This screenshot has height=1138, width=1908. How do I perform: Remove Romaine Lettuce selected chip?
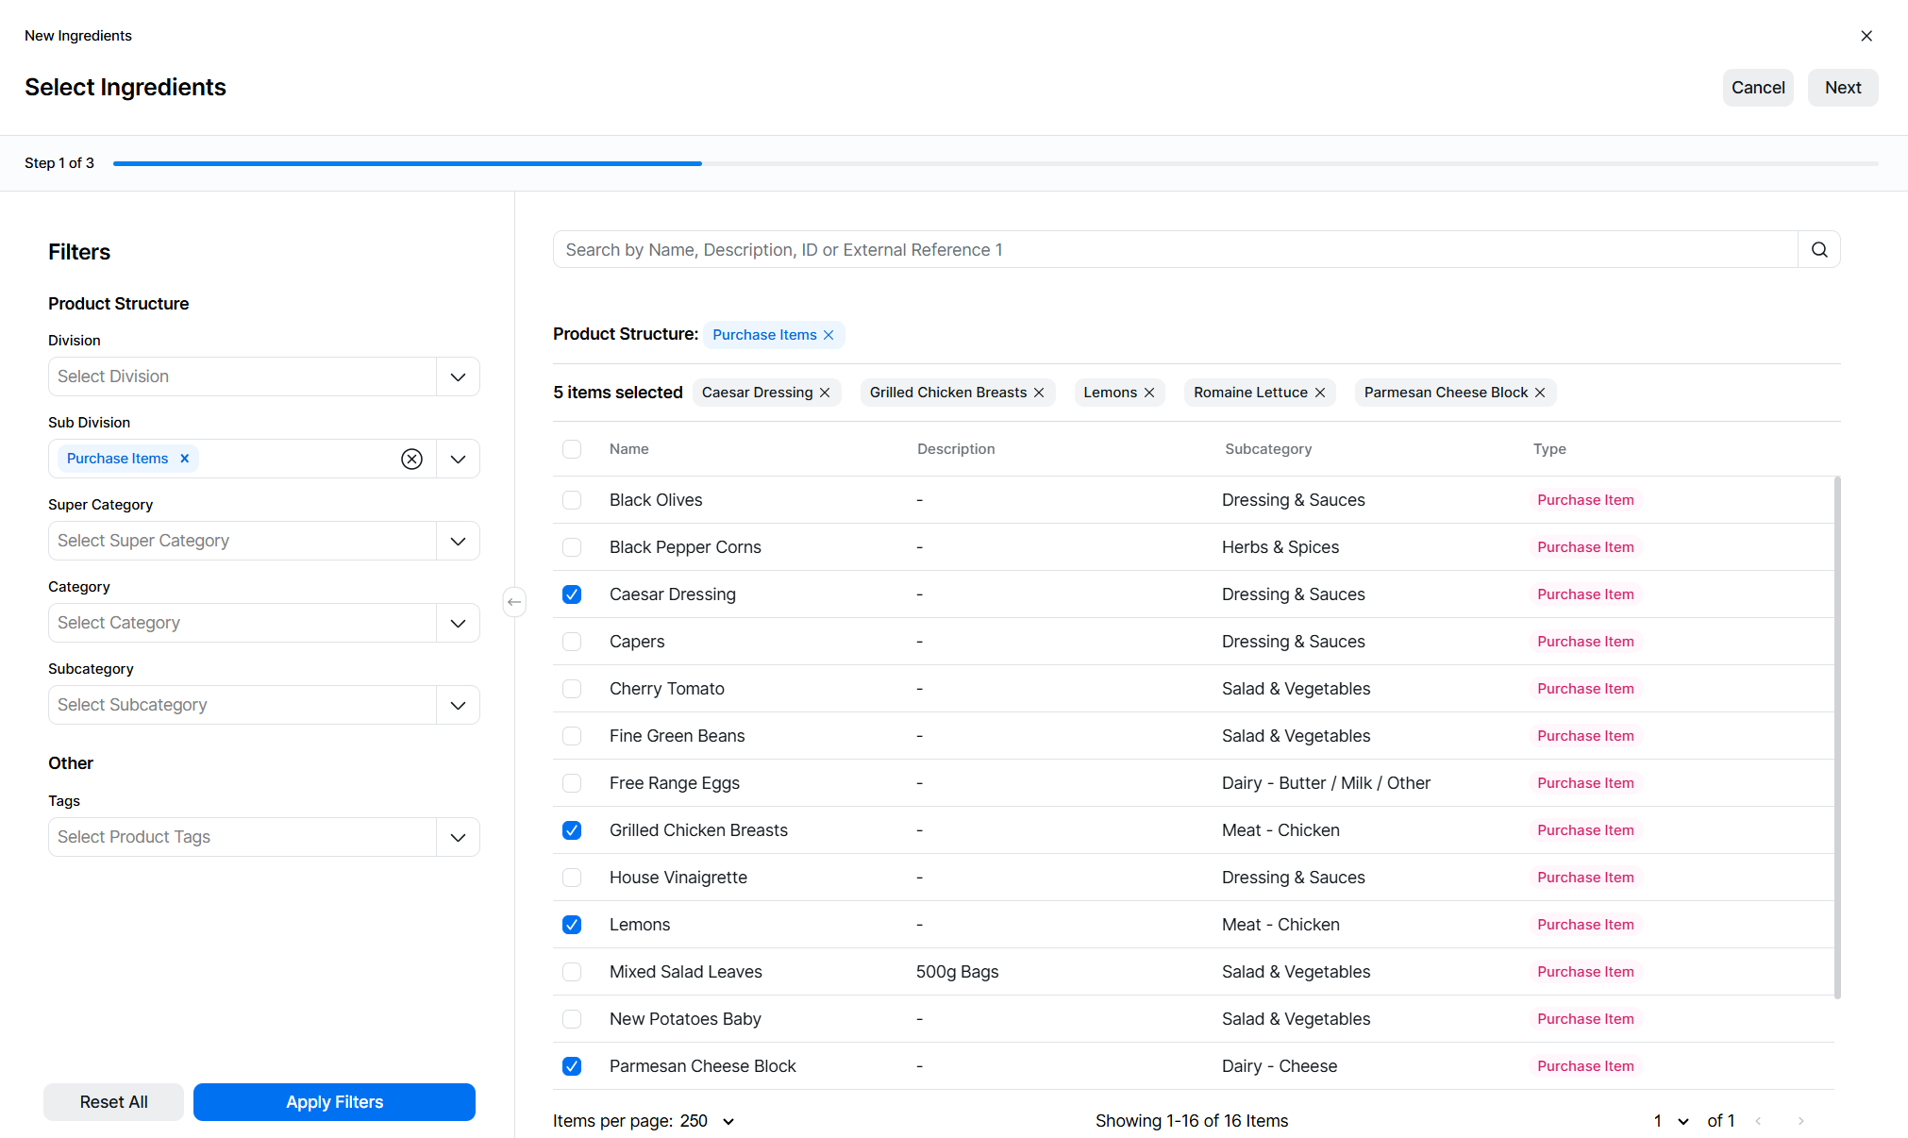1320,393
